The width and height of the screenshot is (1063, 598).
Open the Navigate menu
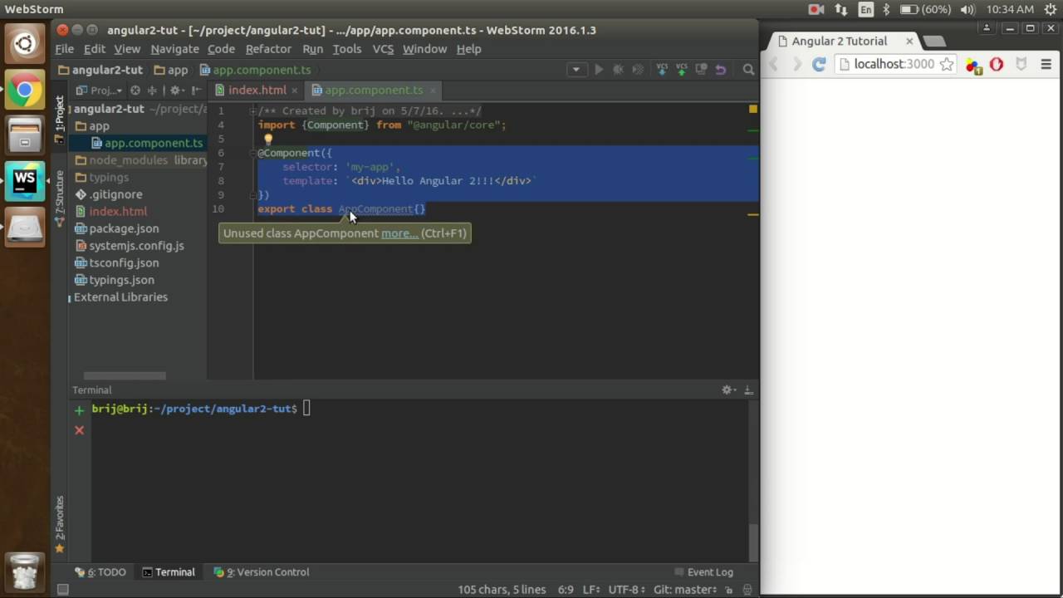pos(174,49)
